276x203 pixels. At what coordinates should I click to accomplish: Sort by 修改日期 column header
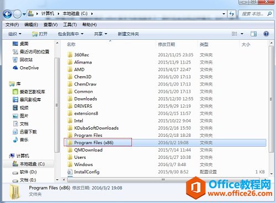coord(167,44)
